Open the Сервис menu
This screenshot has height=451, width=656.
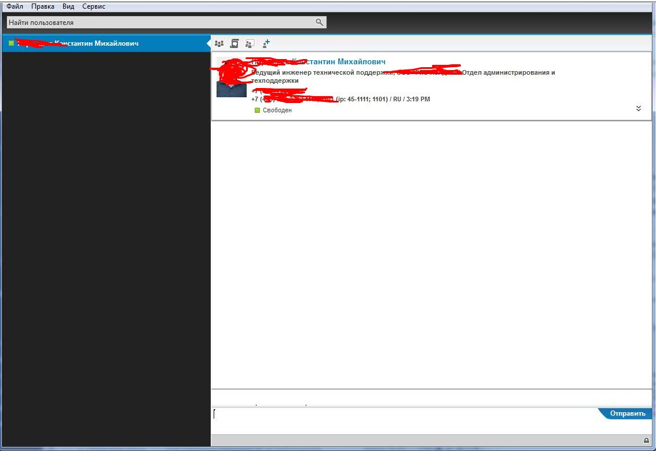(94, 6)
